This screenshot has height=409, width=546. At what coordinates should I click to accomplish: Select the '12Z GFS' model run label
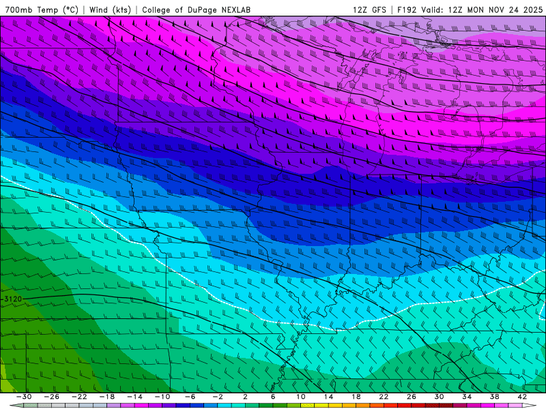click(x=369, y=10)
